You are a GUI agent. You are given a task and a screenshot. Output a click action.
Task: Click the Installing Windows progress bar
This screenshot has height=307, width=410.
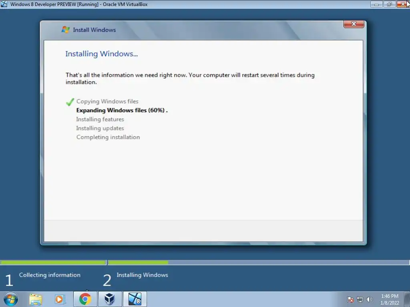(x=259, y=262)
